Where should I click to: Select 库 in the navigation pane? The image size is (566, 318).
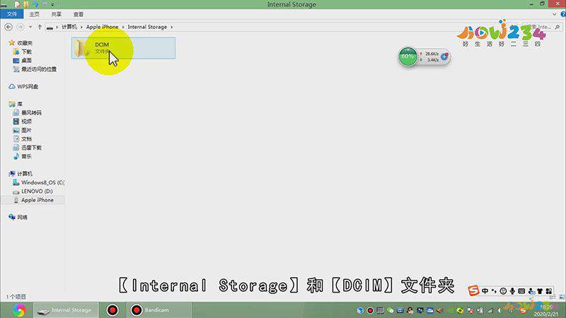(20, 104)
